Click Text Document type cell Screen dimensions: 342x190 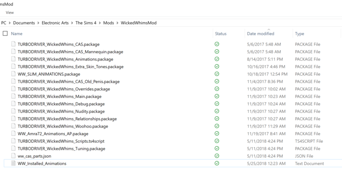[x=309, y=164]
